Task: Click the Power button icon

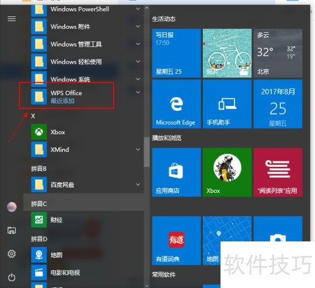Action: pos(11,277)
